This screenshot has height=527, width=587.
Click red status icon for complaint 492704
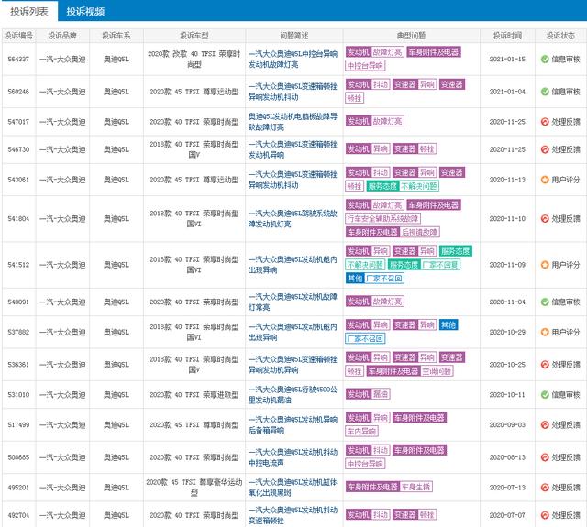[x=545, y=515]
